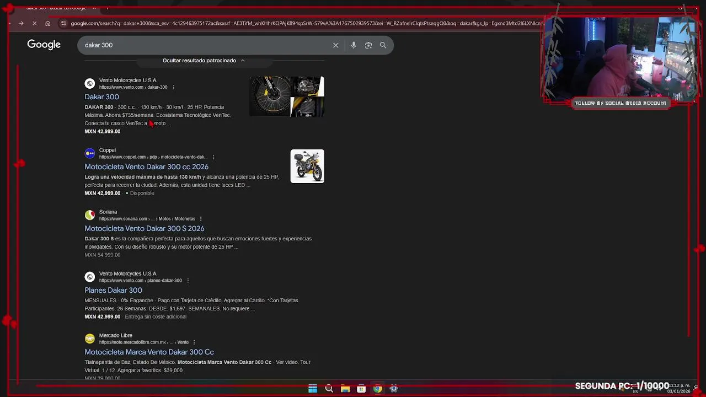706x397 pixels.
Task: Clear the Google search box text
Action: coord(335,45)
